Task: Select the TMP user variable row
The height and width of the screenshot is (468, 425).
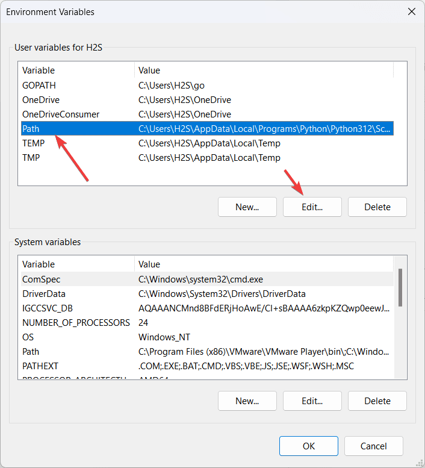Action: [207, 158]
